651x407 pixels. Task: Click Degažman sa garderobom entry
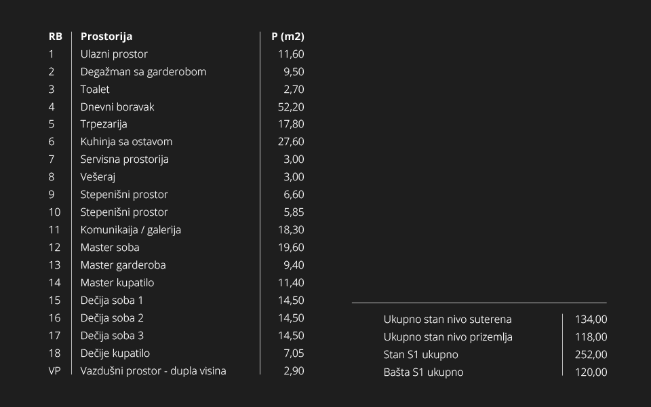coord(143,72)
